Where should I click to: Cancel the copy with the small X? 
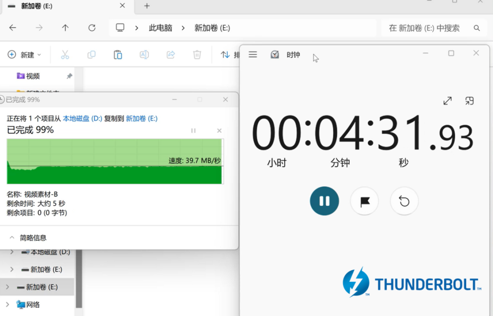click(219, 131)
